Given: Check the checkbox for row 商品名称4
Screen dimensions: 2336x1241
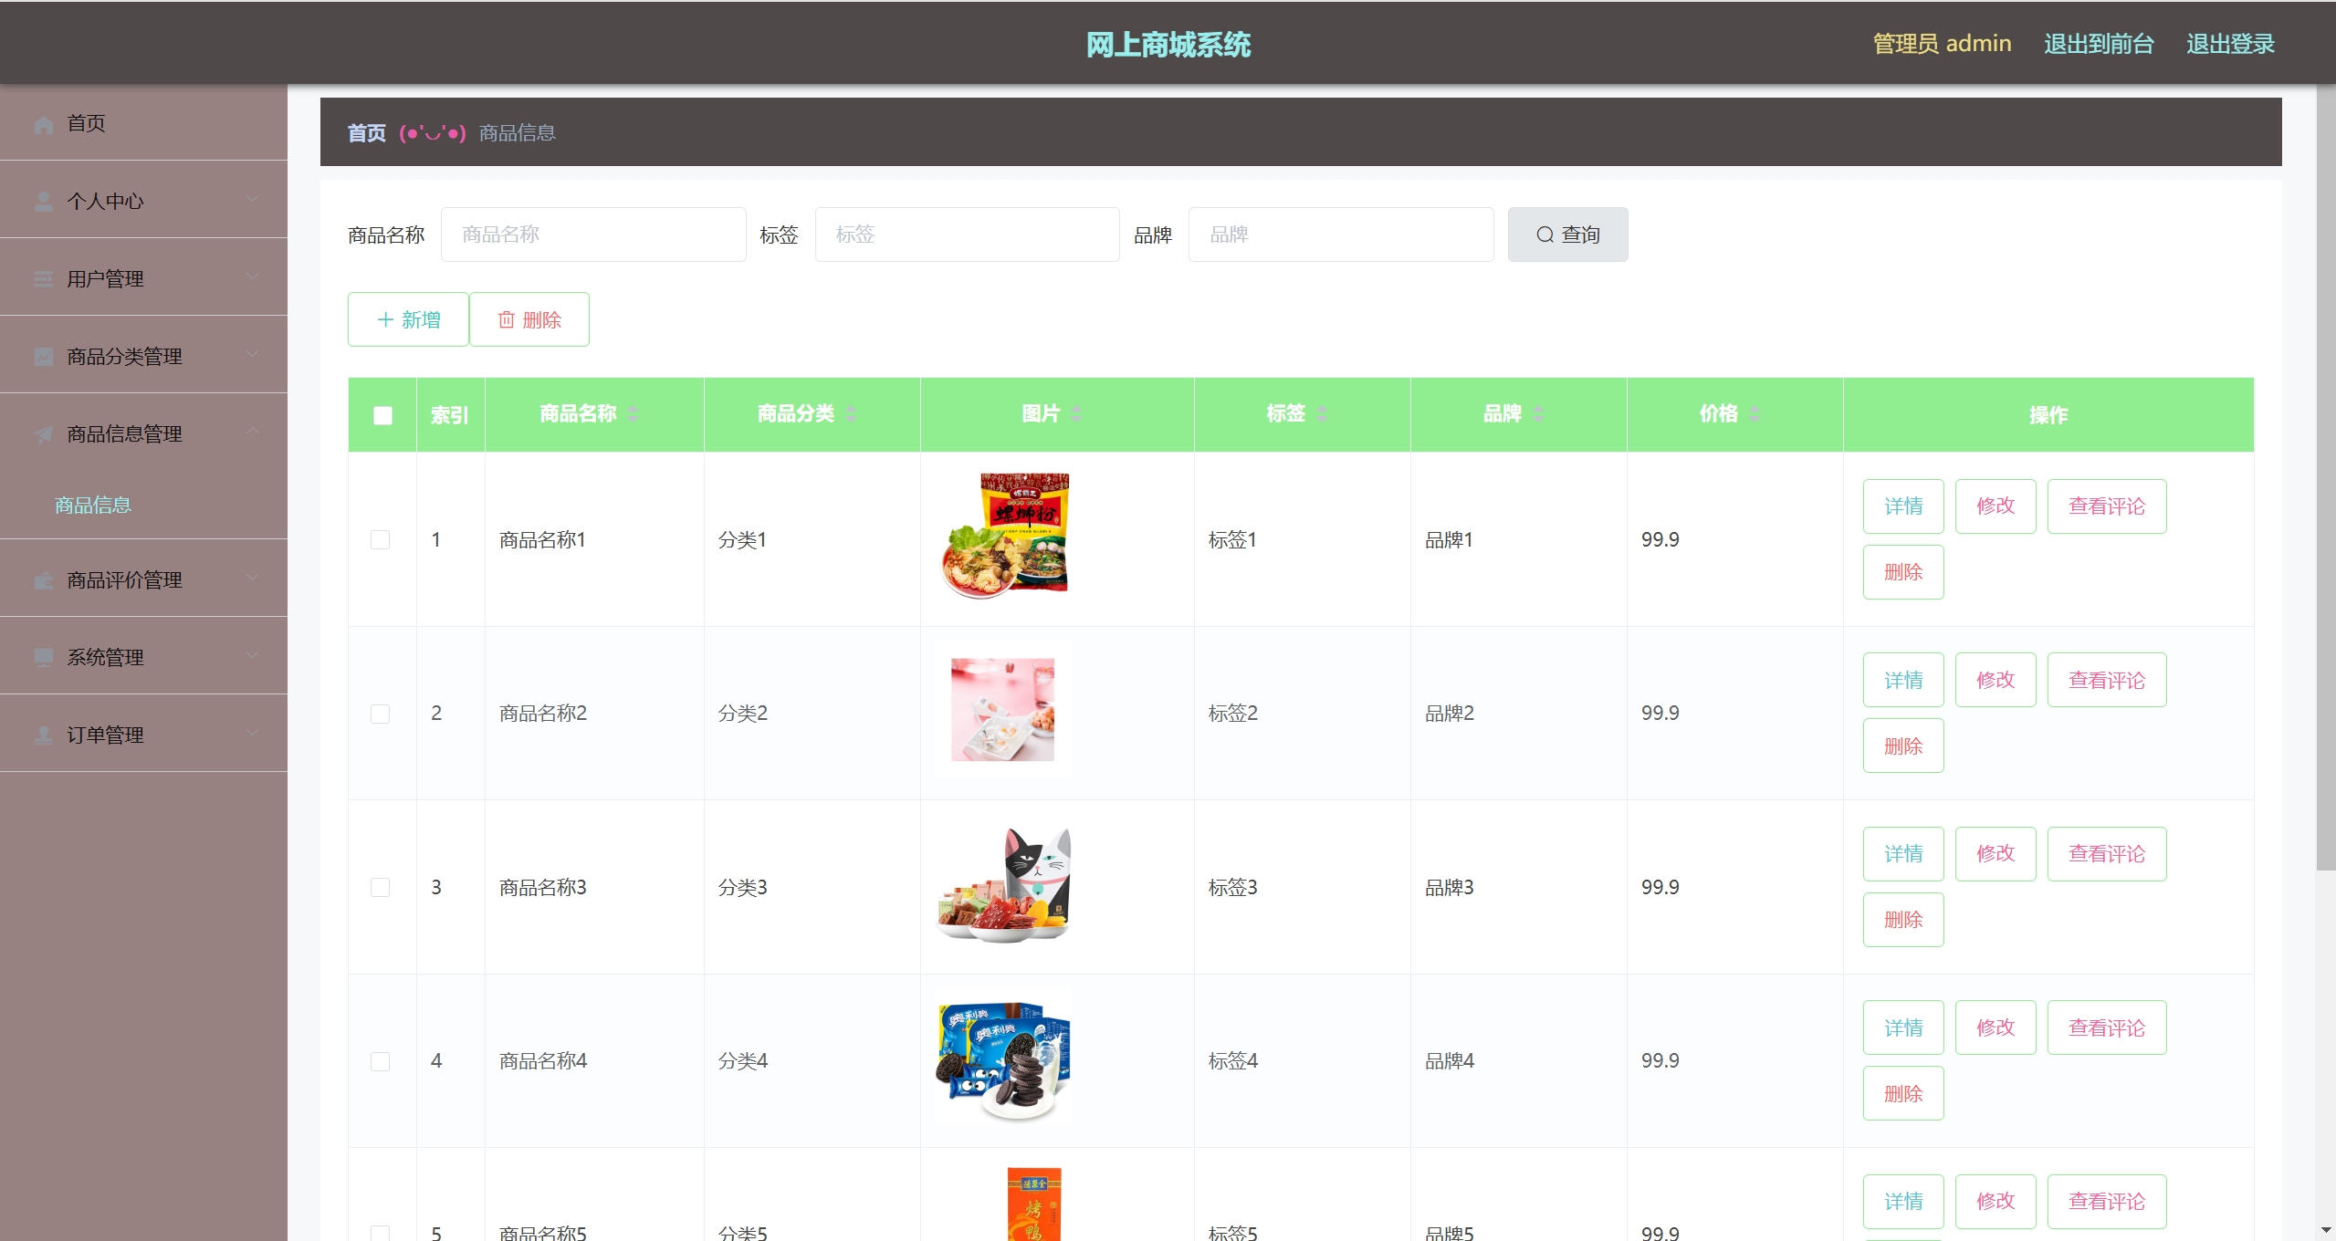Looking at the screenshot, I should pyautogui.click(x=381, y=1061).
